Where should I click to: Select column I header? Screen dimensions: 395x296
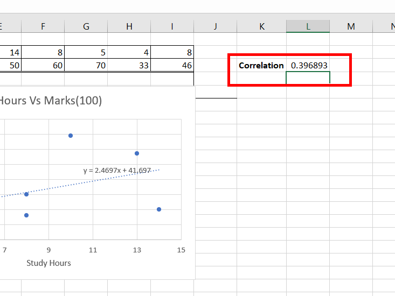pos(172,26)
